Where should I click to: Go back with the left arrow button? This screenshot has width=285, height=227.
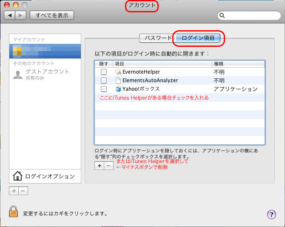pos(10,15)
